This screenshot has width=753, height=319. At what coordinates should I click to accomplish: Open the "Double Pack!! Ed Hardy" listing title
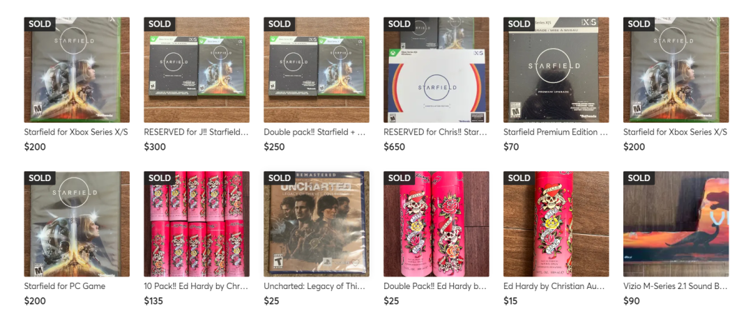point(436,286)
